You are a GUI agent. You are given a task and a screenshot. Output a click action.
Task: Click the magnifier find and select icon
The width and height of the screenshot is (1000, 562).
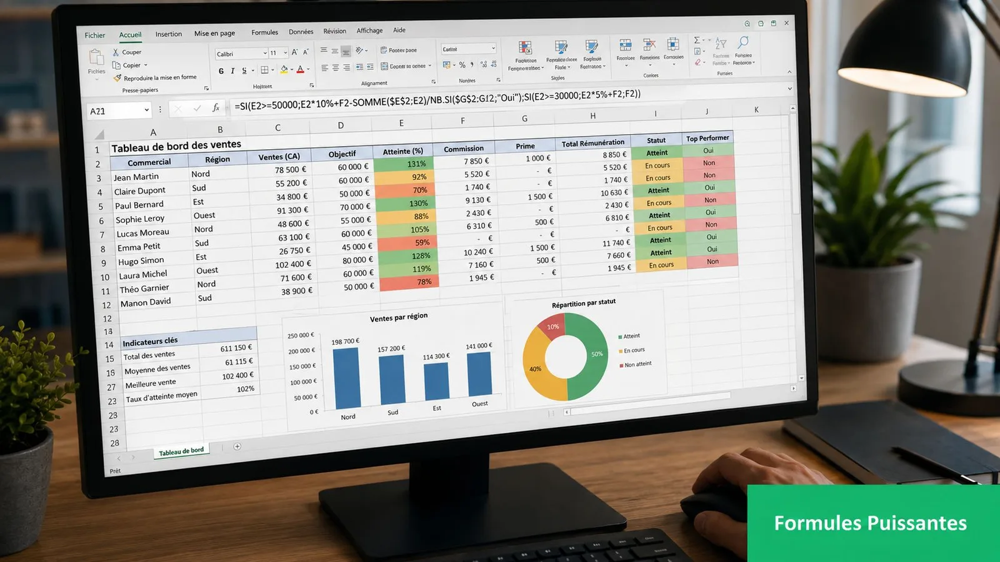tap(743, 42)
